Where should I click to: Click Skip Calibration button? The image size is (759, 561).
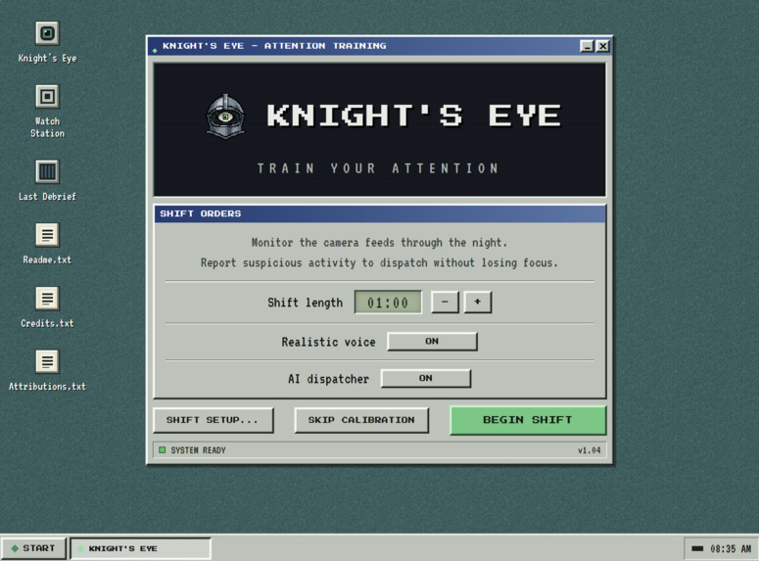point(361,420)
